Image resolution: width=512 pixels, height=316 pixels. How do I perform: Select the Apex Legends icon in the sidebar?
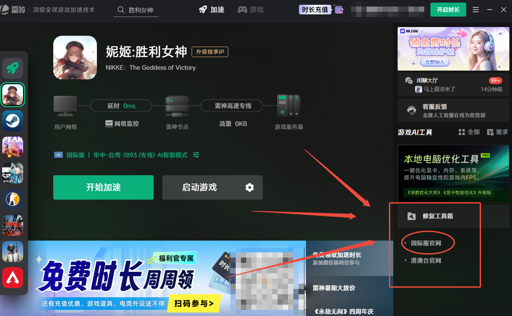click(13, 278)
